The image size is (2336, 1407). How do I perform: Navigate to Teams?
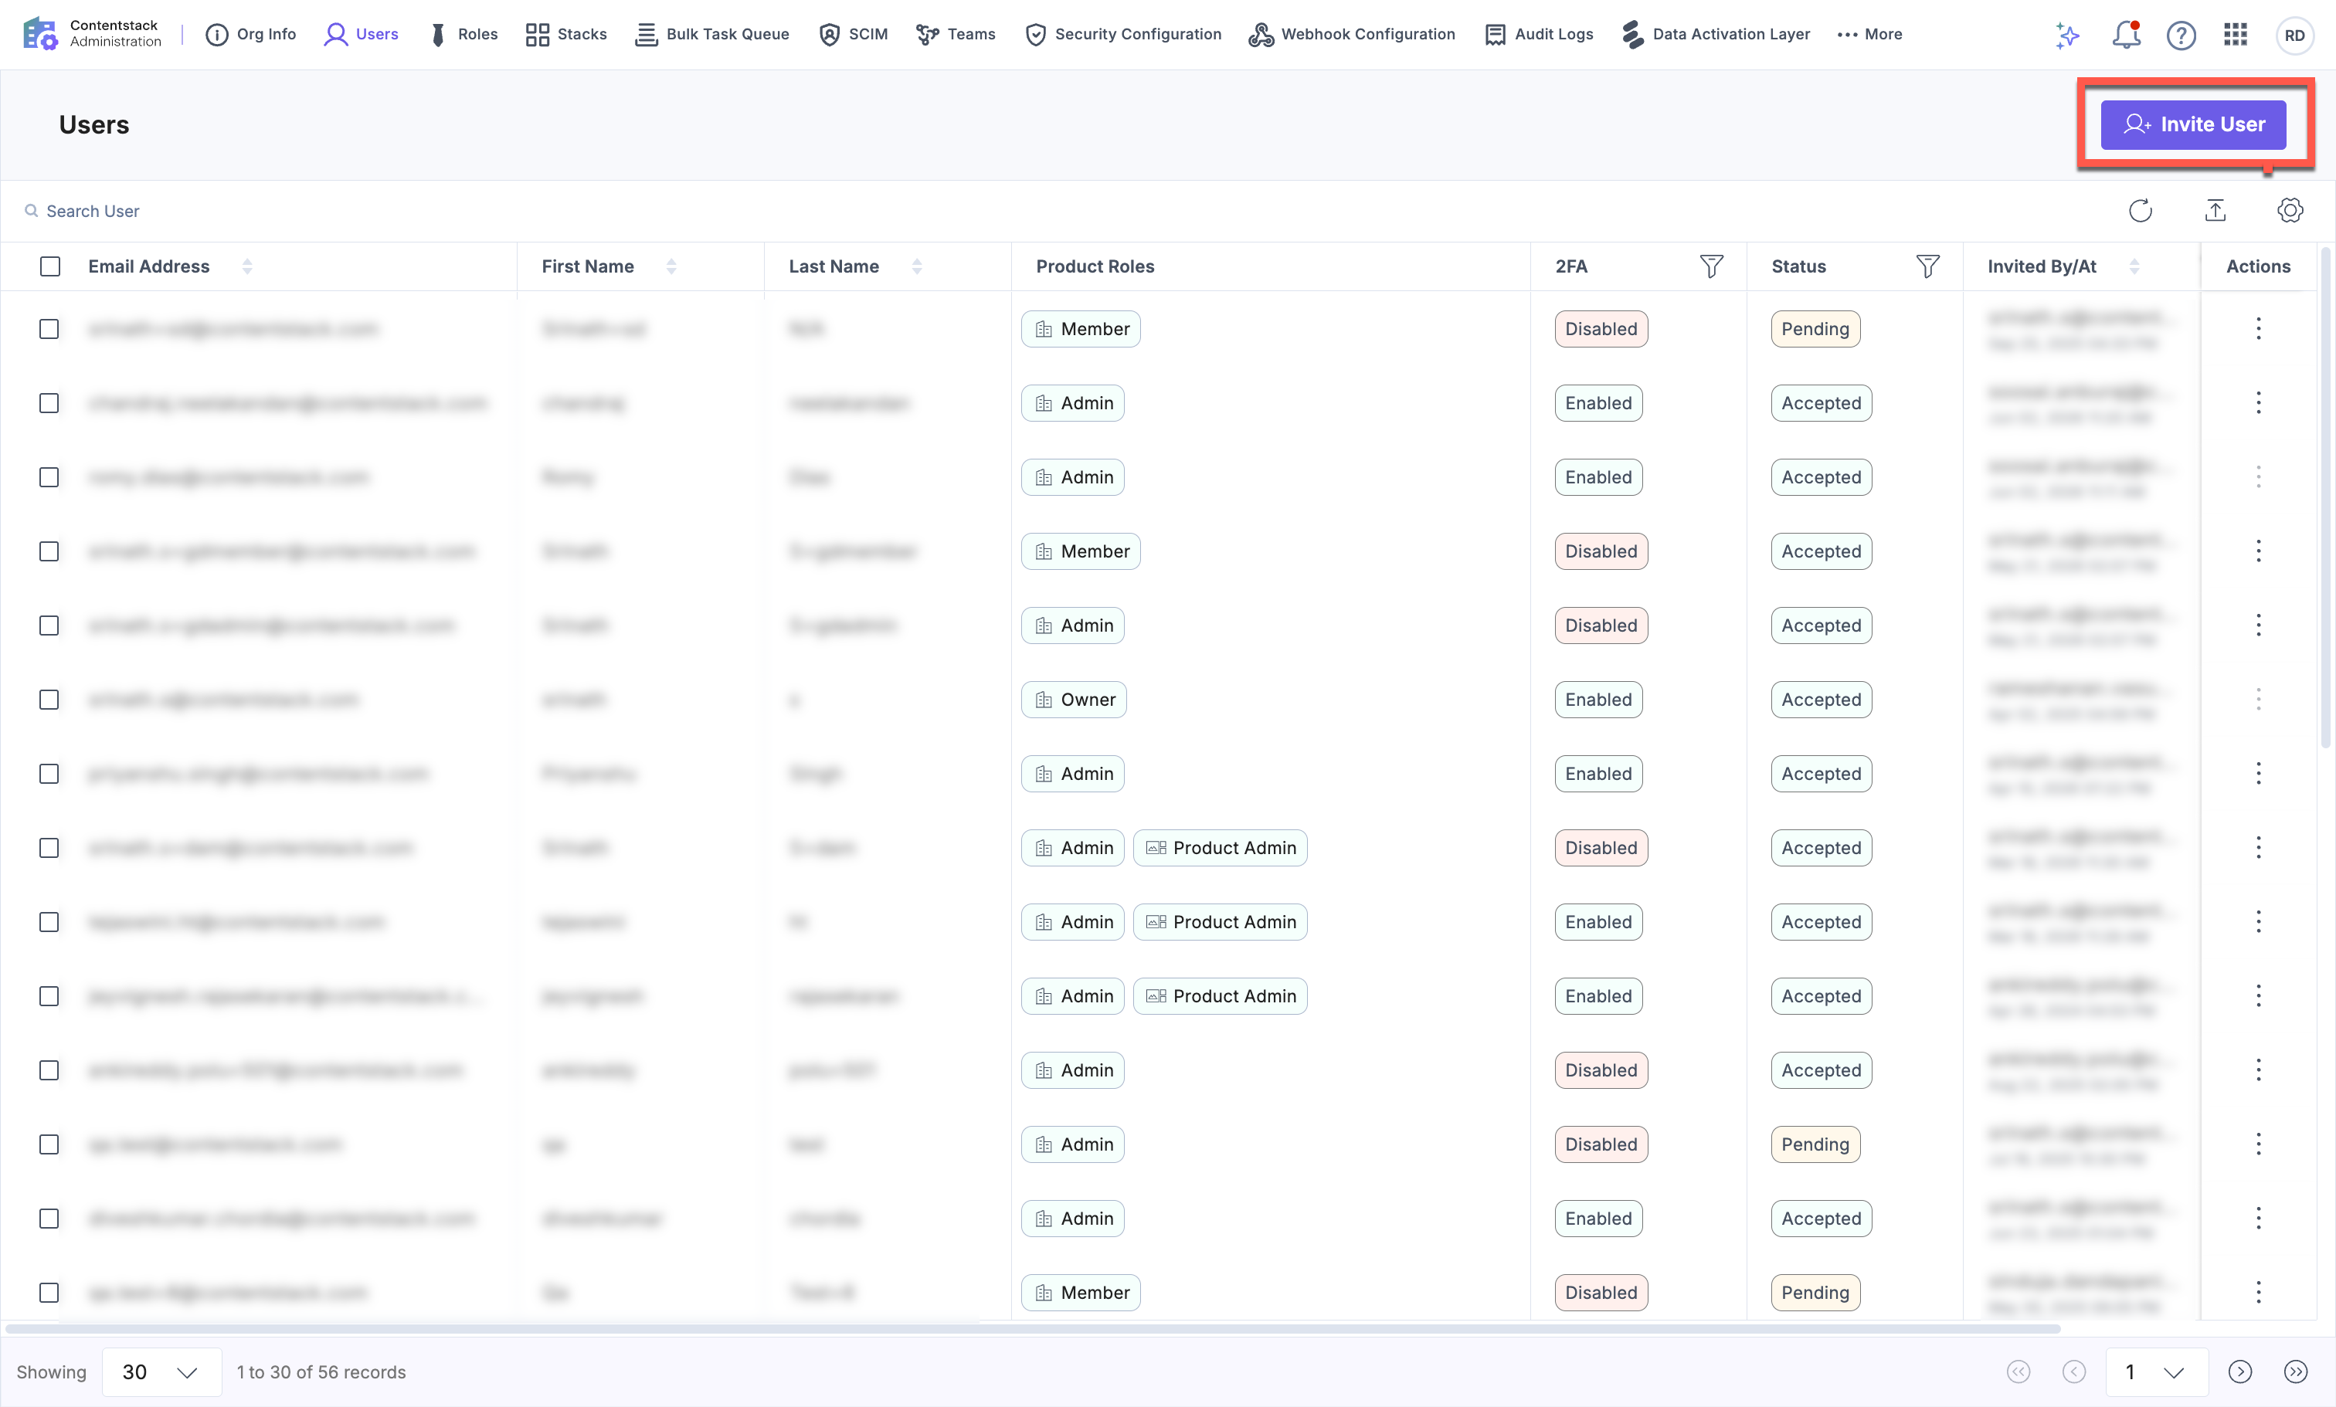(956, 34)
